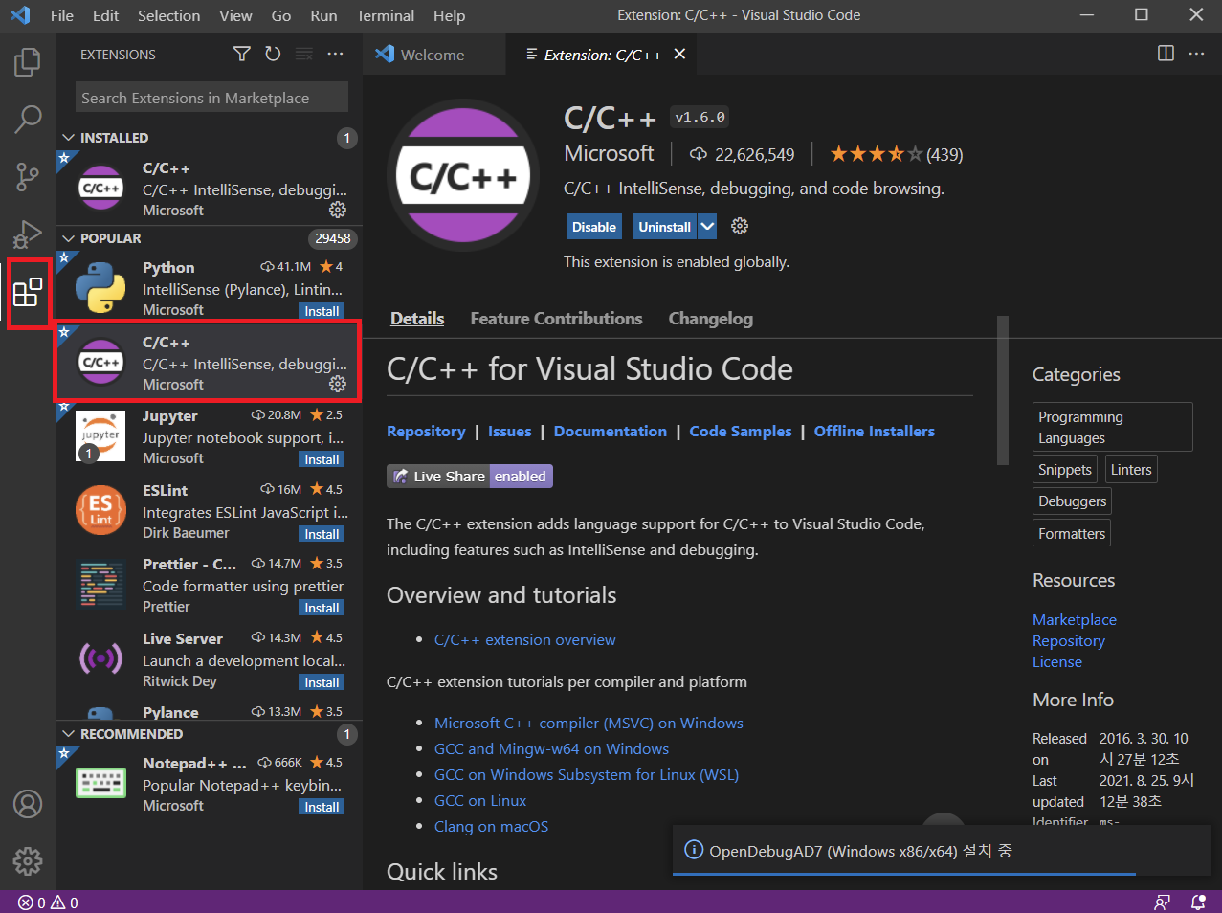Image resolution: width=1222 pixels, height=913 pixels.
Task: Refresh the extensions list
Action: point(273,54)
